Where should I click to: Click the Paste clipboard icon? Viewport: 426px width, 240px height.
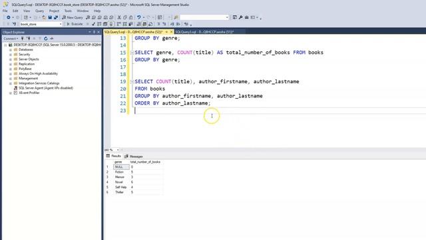(x=130, y=17)
